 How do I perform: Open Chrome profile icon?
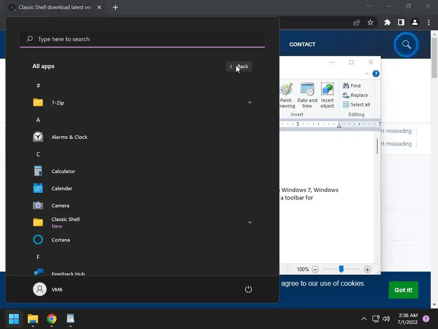415,22
